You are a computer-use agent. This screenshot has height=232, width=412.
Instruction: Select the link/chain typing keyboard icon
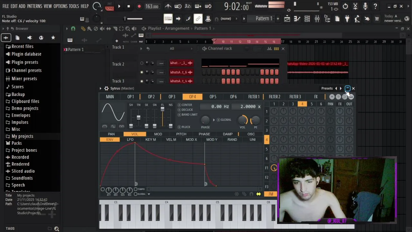click(x=198, y=19)
